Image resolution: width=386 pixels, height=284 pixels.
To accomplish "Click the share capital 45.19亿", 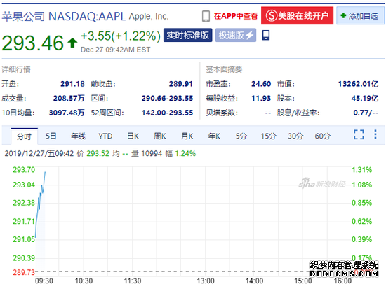I will pos(365,98).
